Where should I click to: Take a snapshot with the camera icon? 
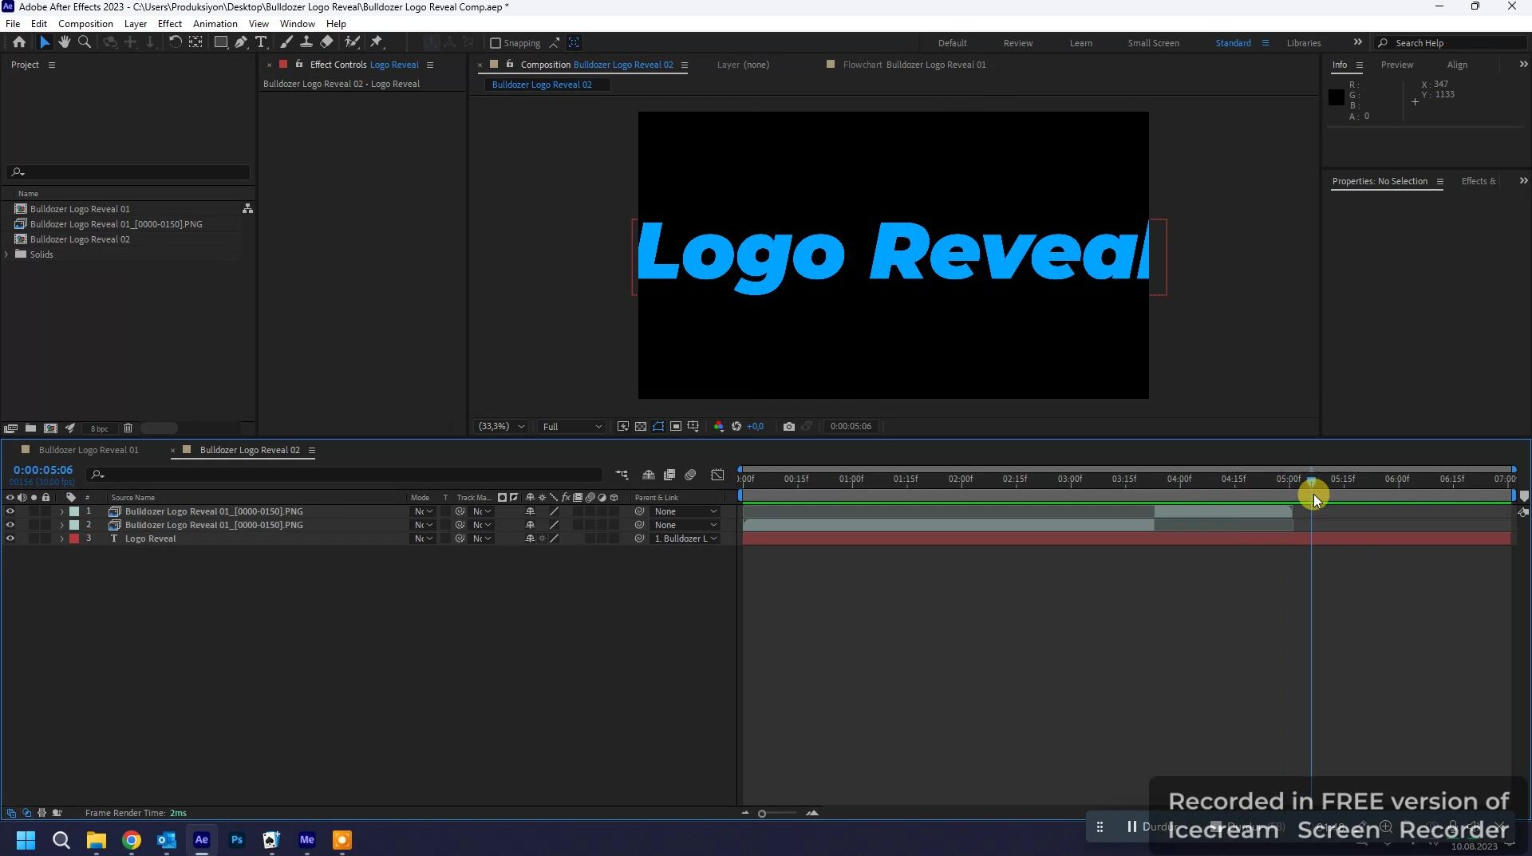789,427
